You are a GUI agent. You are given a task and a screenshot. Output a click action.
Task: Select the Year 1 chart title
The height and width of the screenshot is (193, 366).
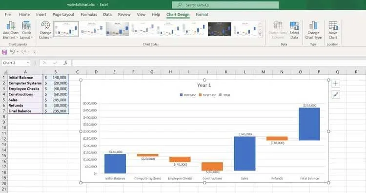click(204, 86)
